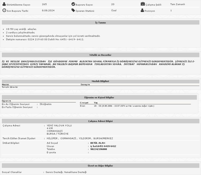201x175 pixels.
Task: Click the 8.08.2024 application deadline value
Action: point(48,10)
